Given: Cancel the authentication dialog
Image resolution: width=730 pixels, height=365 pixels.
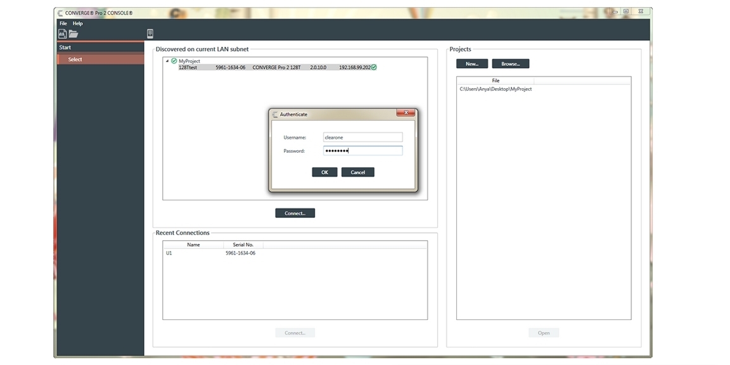Looking at the screenshot, I should coord(357,172).
